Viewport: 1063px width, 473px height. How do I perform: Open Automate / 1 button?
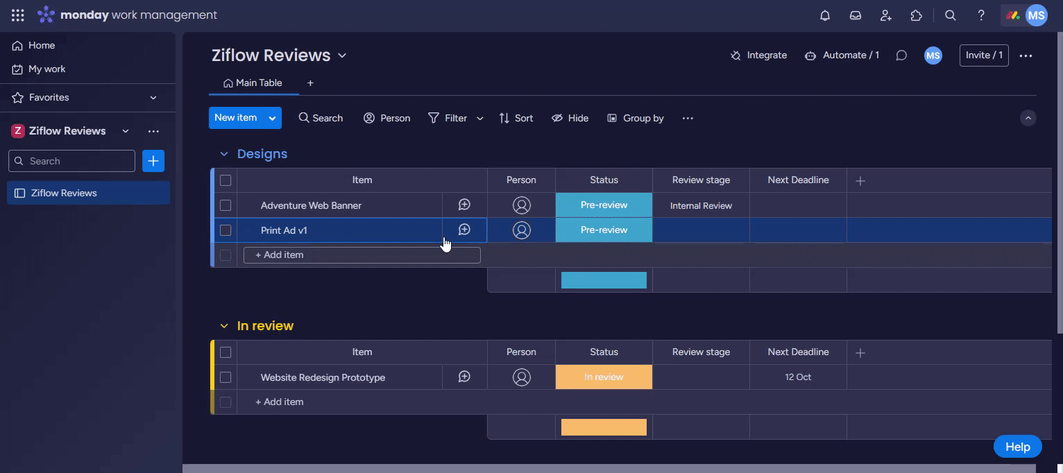point(842,55)
